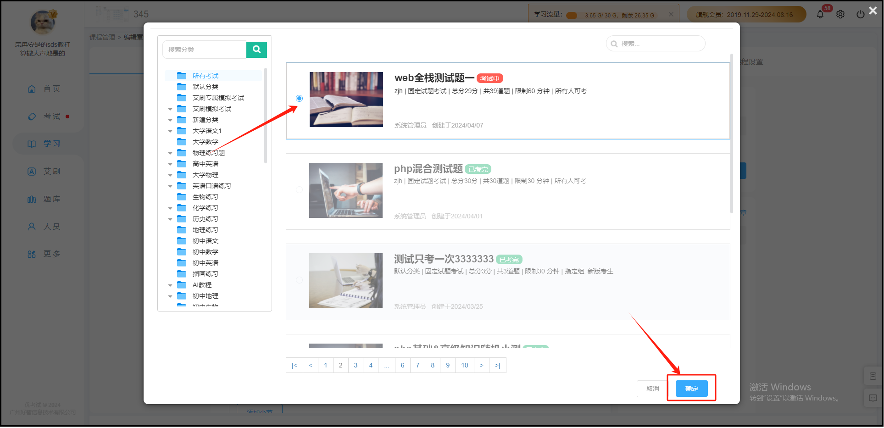Click the user avatar picture

pos(43,22)
